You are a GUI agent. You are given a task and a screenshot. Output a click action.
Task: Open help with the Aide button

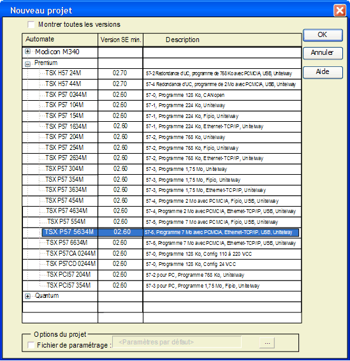click(323, 72)
